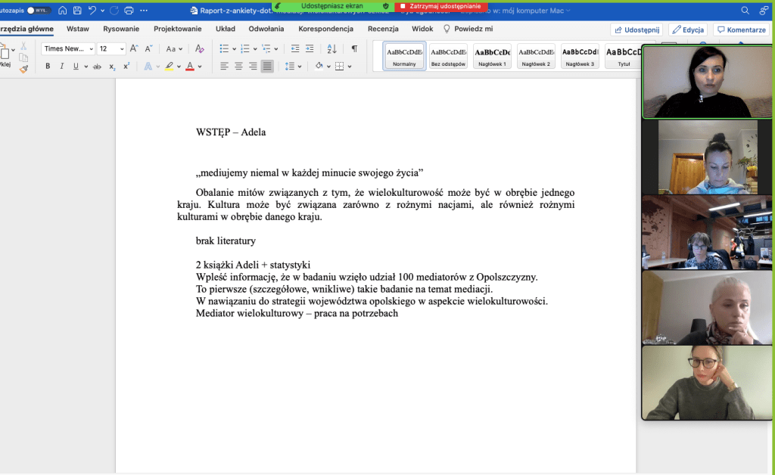Viewport: 775px width, 475px height.
Task: Click the Save document icon
Action: (77, 11)
